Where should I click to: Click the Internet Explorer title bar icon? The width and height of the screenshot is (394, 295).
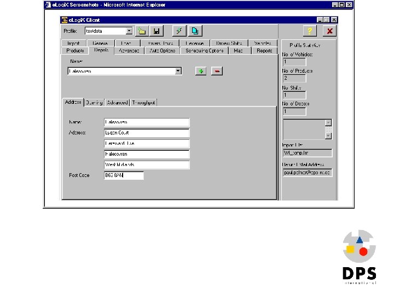(x=48, y=5)
